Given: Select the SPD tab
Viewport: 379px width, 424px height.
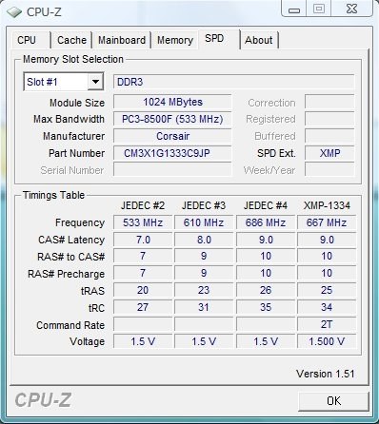Looking at the screenshot, I should pos(219,39).
